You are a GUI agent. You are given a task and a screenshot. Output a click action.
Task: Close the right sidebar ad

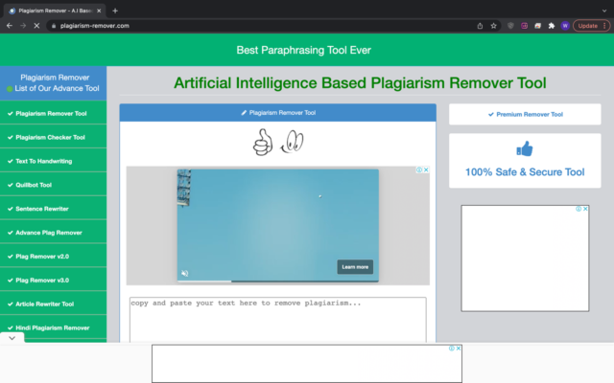[585, 209]
